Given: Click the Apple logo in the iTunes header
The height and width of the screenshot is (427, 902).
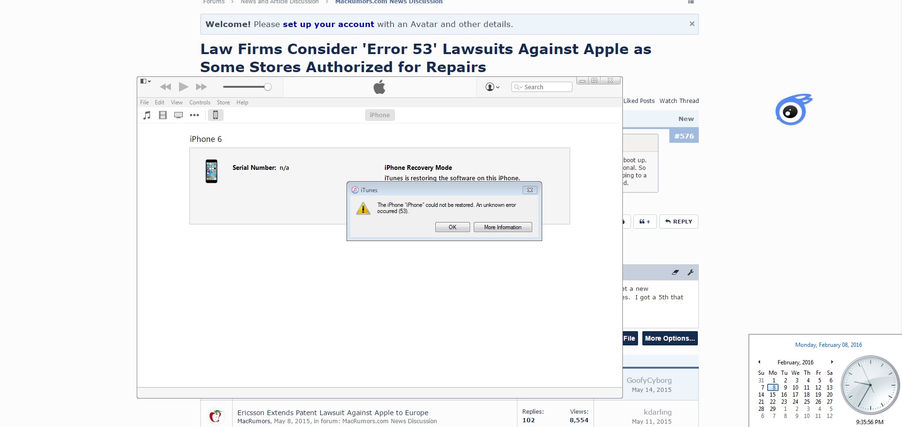Looking at the screenshot, I should (x=379, y=87).
